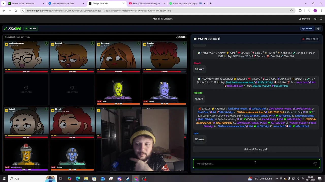
Task: Click the Vampir Lordu enemy card
Action: [x=26, y=155]
